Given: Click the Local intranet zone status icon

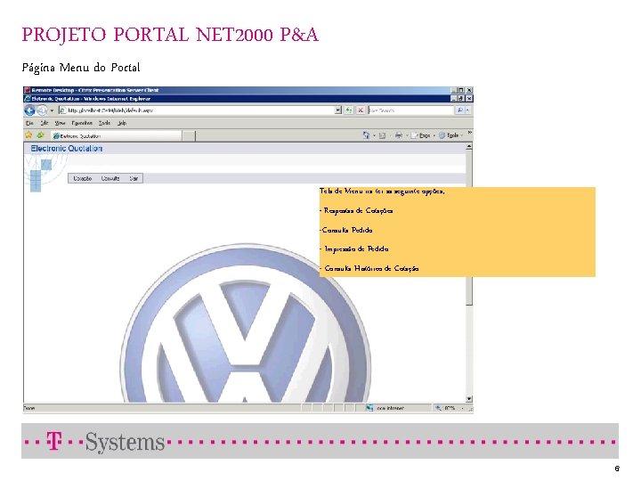Looking at the screenshot, I should pyautogui.click(x=369, y=408).
